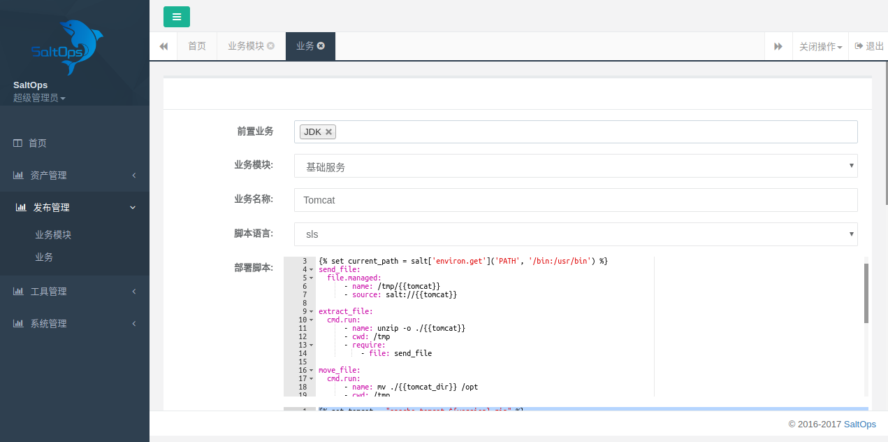Toggle fold arrow at line 16 move_file
This screenshot has height=442, width=888.
[311, 370]
